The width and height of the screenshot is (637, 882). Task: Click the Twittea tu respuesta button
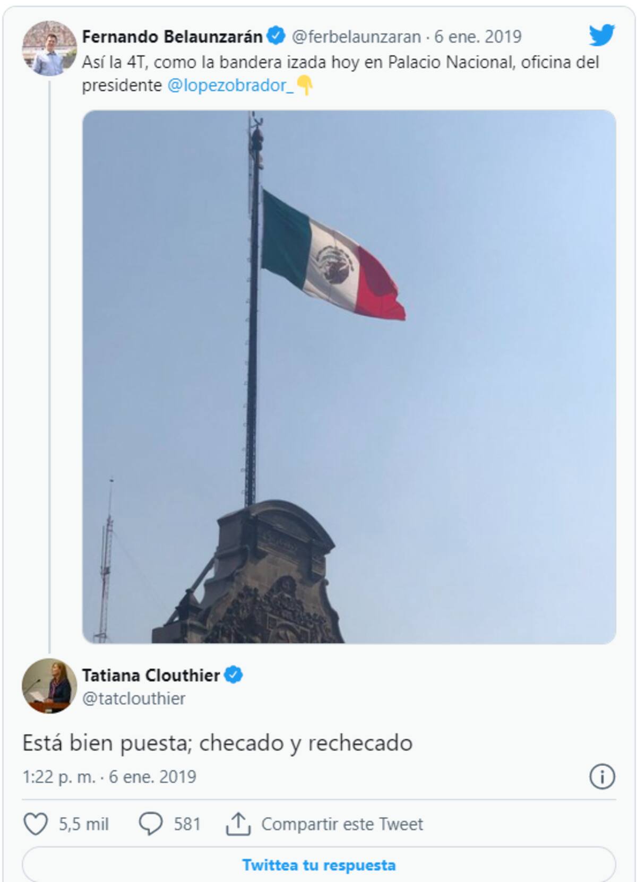pyautogui.click(x=318, y=865)
